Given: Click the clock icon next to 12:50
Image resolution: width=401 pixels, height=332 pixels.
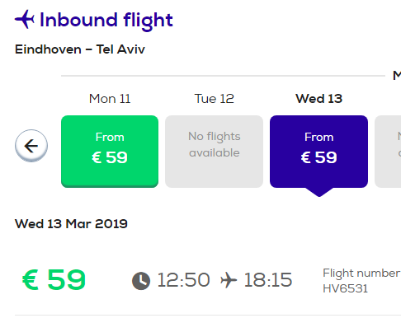Looking at the screenshot, I should click(x=141, y=281).
